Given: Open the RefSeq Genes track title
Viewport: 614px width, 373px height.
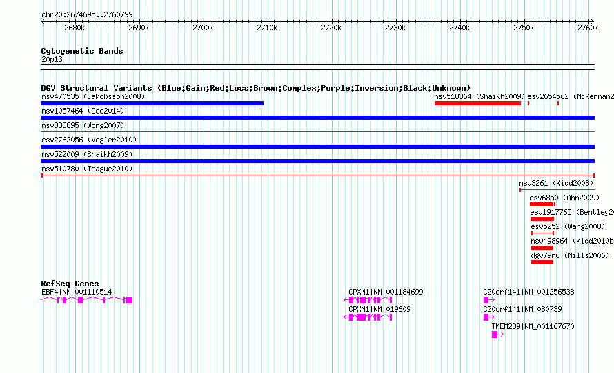Looking at the screenshot, I should click(x=70, y=284).
